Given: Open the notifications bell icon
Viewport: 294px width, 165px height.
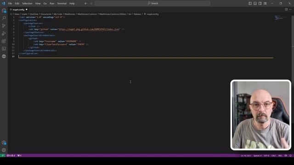Looking at the screenshot, I should [x=290, y=155].
